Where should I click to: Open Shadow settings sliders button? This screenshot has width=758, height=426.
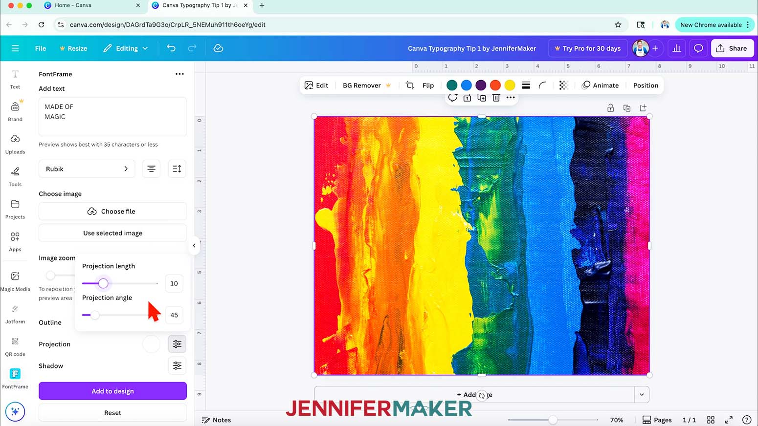coord(177,366)
